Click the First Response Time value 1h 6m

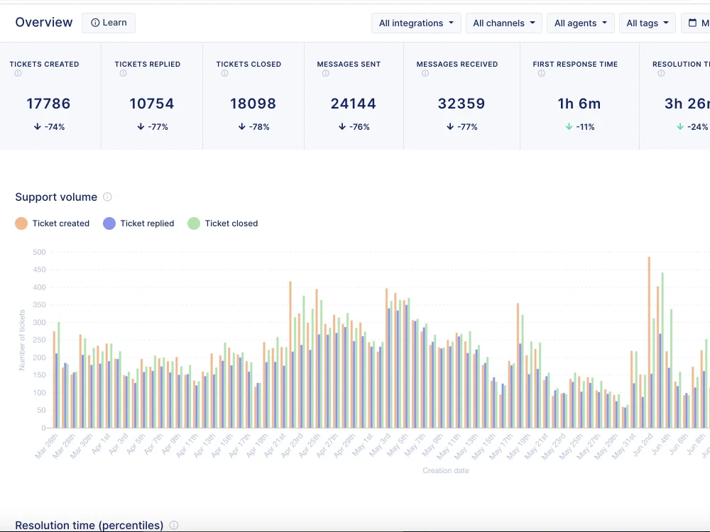pos(579,104)
